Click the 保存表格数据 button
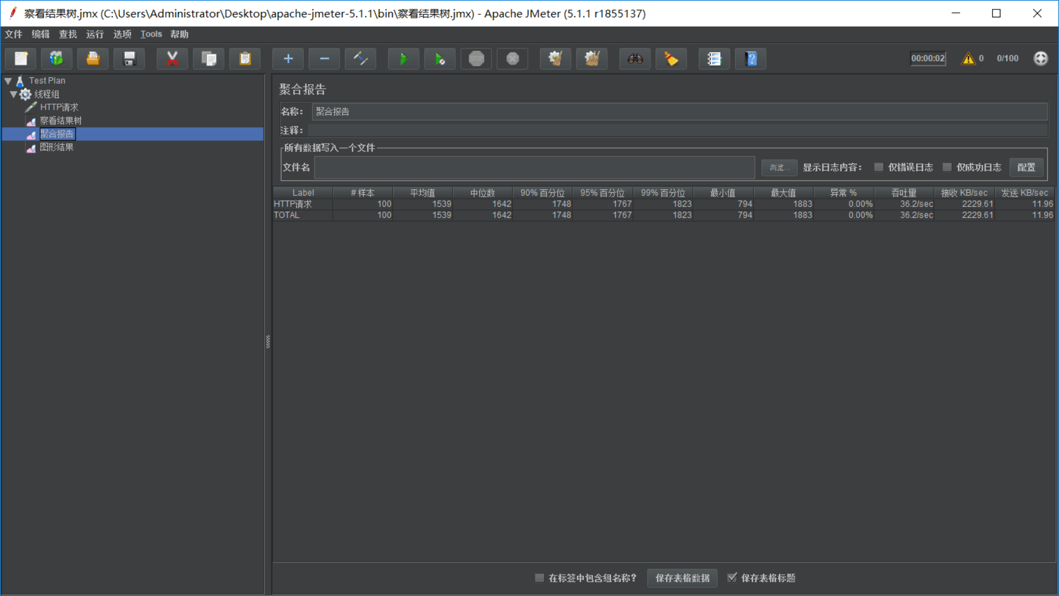This screenshot has width=1059, height=596. pyautogui.click(x=682, y=578)
